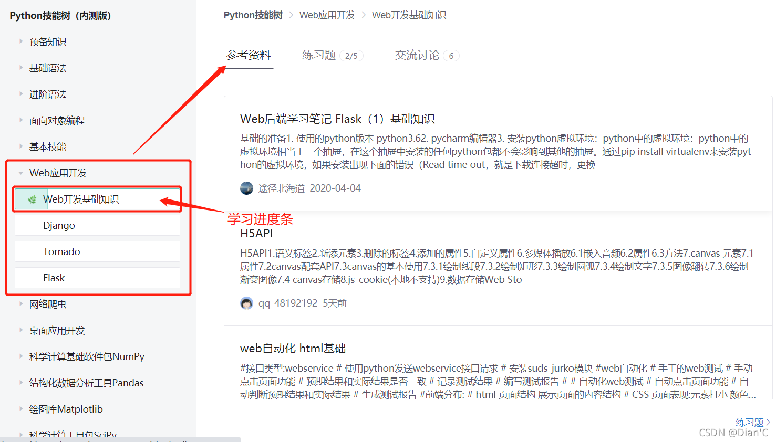Click the date 2020-04-04
The height and width of the screenshot is (442, 776).
[x=335, y=188]
